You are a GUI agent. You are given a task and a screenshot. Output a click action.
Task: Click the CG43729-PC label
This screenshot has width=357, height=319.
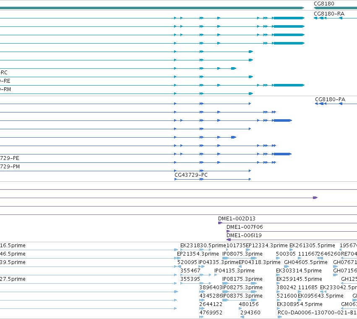191,175
